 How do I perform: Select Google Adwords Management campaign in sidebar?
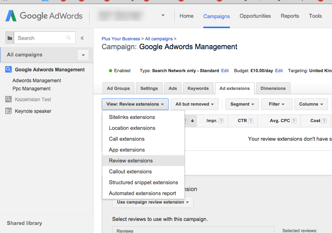click(50, 70)
